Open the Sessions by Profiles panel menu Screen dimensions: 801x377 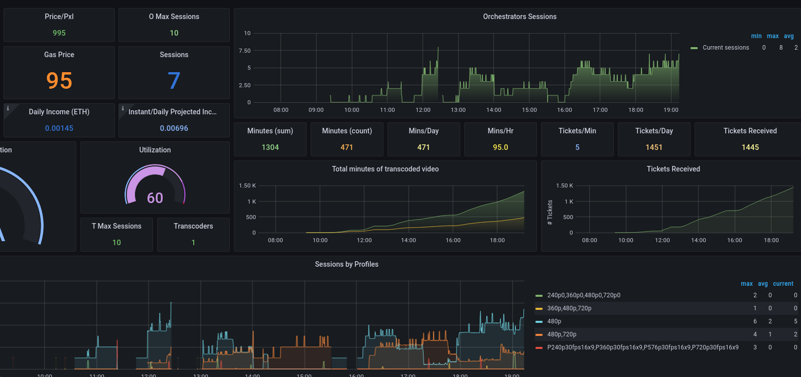346,264
